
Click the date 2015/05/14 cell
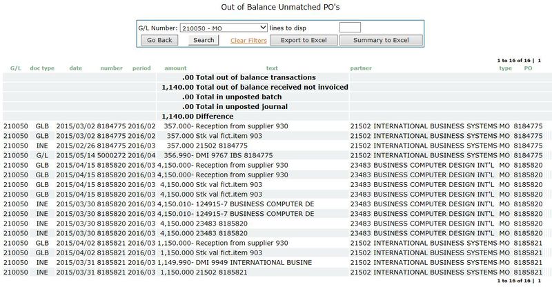click(76, 155)
